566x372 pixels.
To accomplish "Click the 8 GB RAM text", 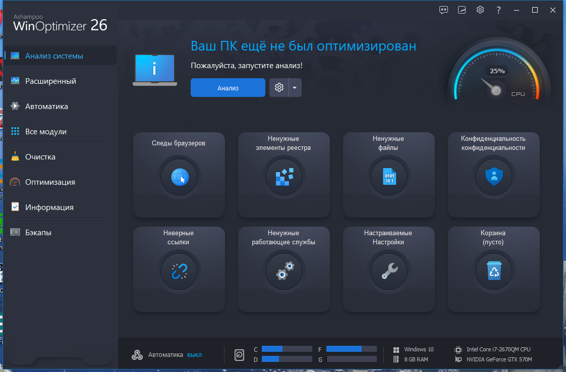I will 416,359.
